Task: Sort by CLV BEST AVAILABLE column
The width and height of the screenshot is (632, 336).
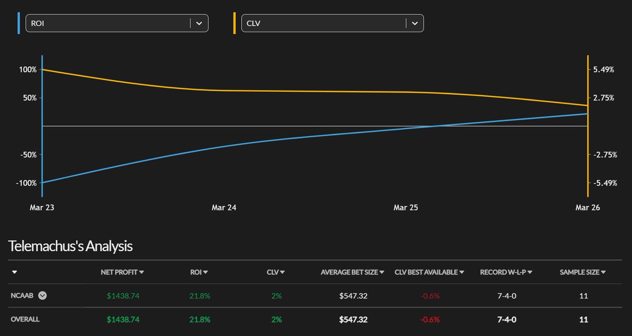Action: (x=429, y=272)
